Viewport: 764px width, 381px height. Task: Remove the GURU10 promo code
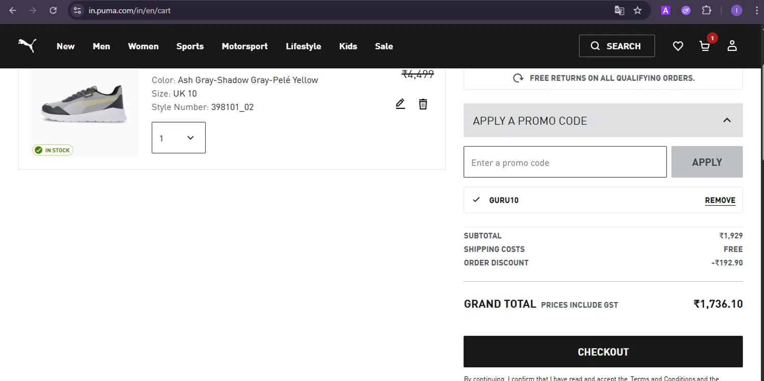(x=720, y=200)
